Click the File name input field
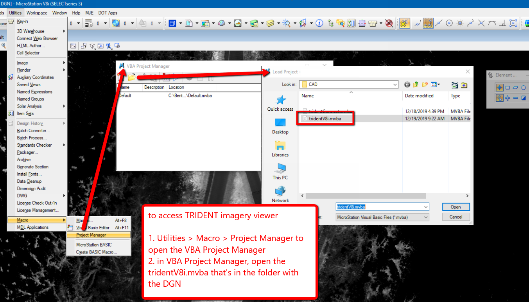 379,207
